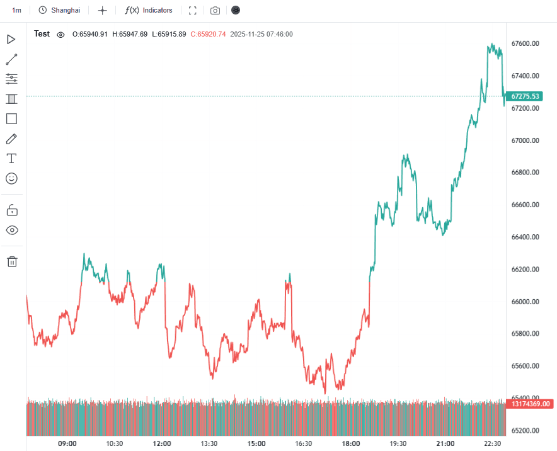557x451 pixels.
Task: Pick the pencil freehand drawing tool
Action: (x=11, y=139)
